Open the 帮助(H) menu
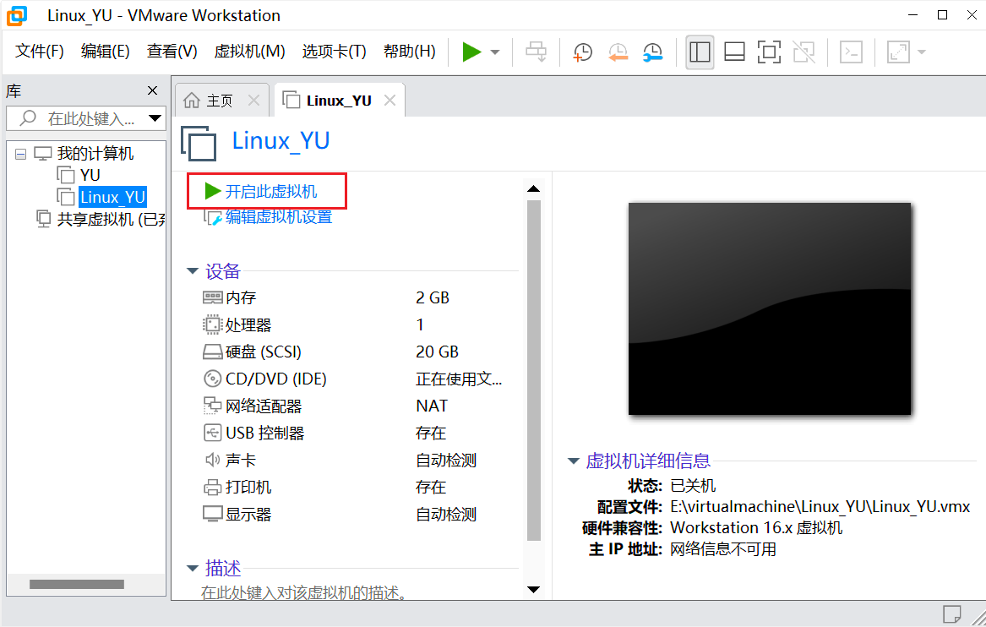986x627 pixels. [410, 51]
